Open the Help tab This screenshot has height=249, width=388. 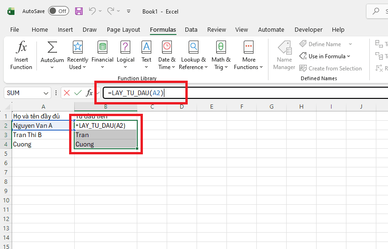coord(338,30)
